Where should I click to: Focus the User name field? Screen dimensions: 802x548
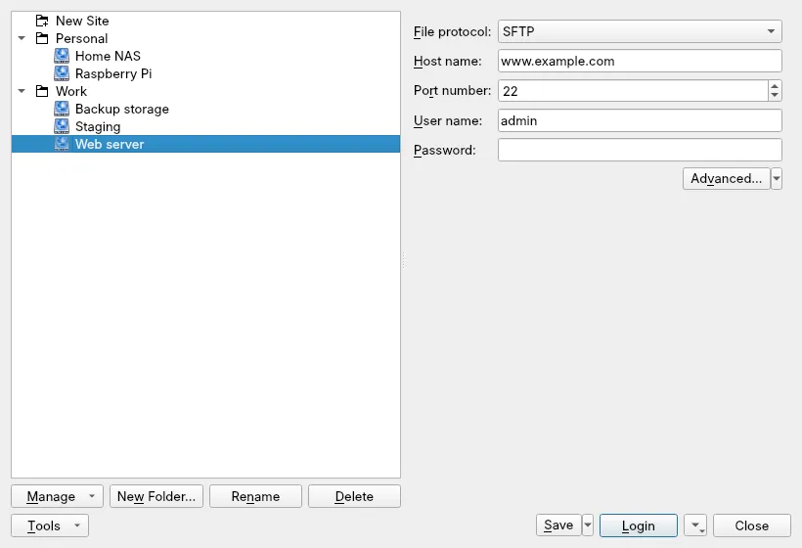[x=640, y=120]
